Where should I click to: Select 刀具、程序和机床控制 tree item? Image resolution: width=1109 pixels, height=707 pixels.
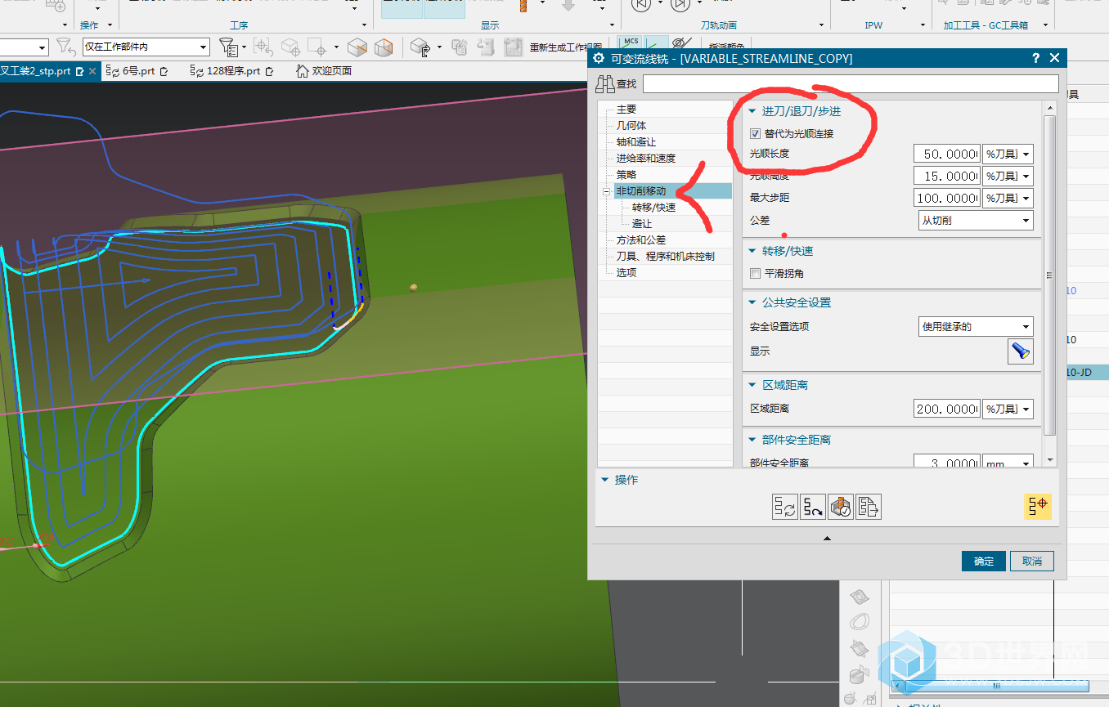(x=666, y=256)
